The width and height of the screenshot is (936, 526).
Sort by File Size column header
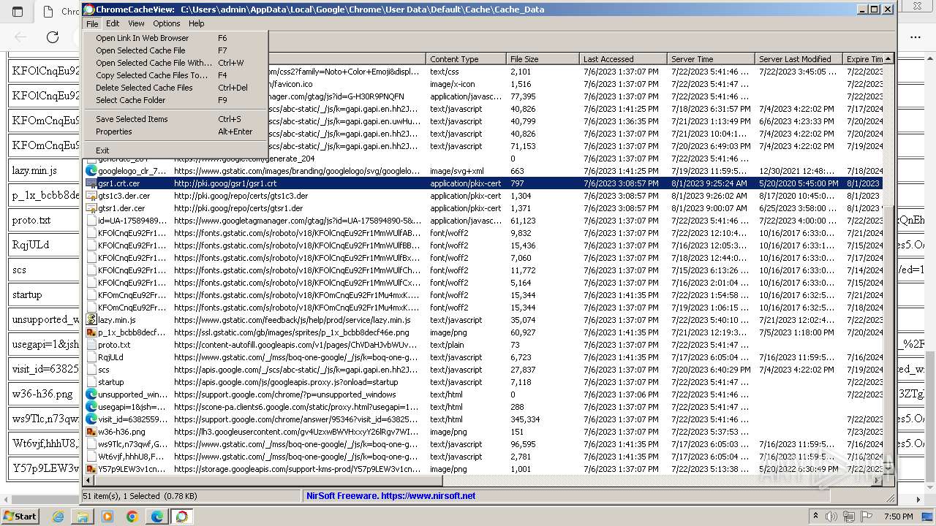(x=543, y=59)
